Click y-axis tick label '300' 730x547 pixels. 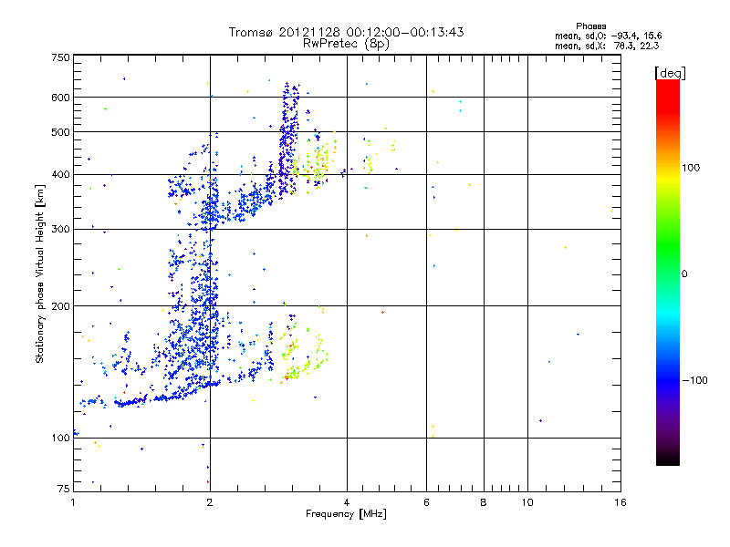pyautogui.click(x=61, y=230)
